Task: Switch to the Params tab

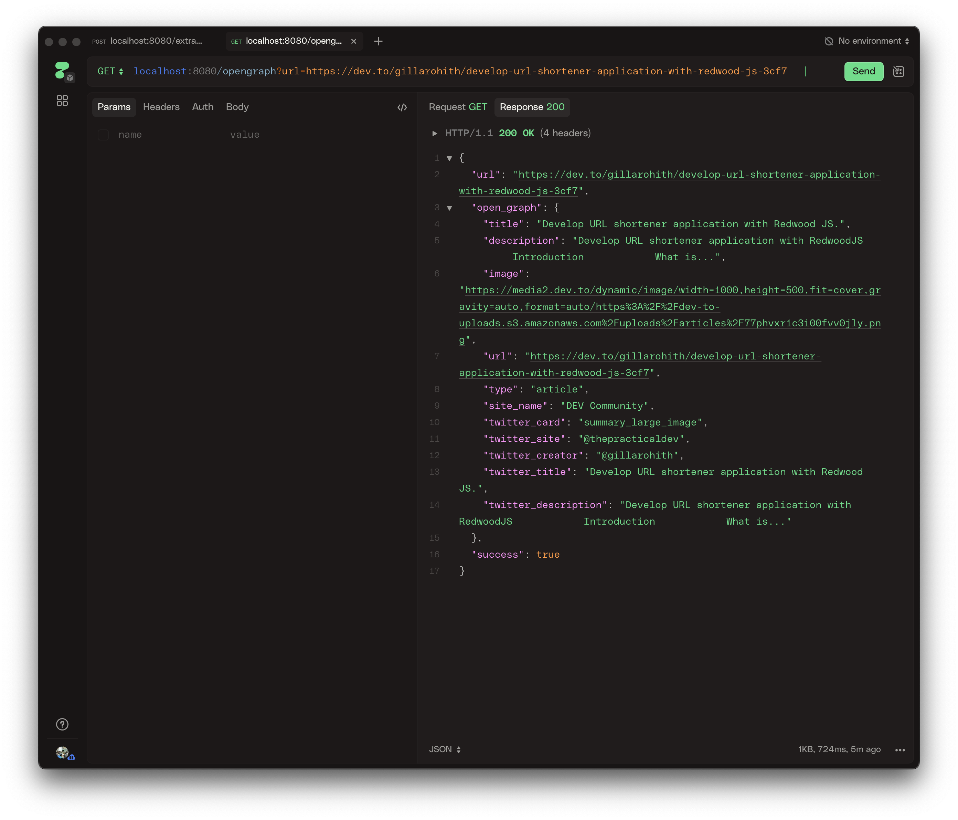Action: click(x=114, y=107)
